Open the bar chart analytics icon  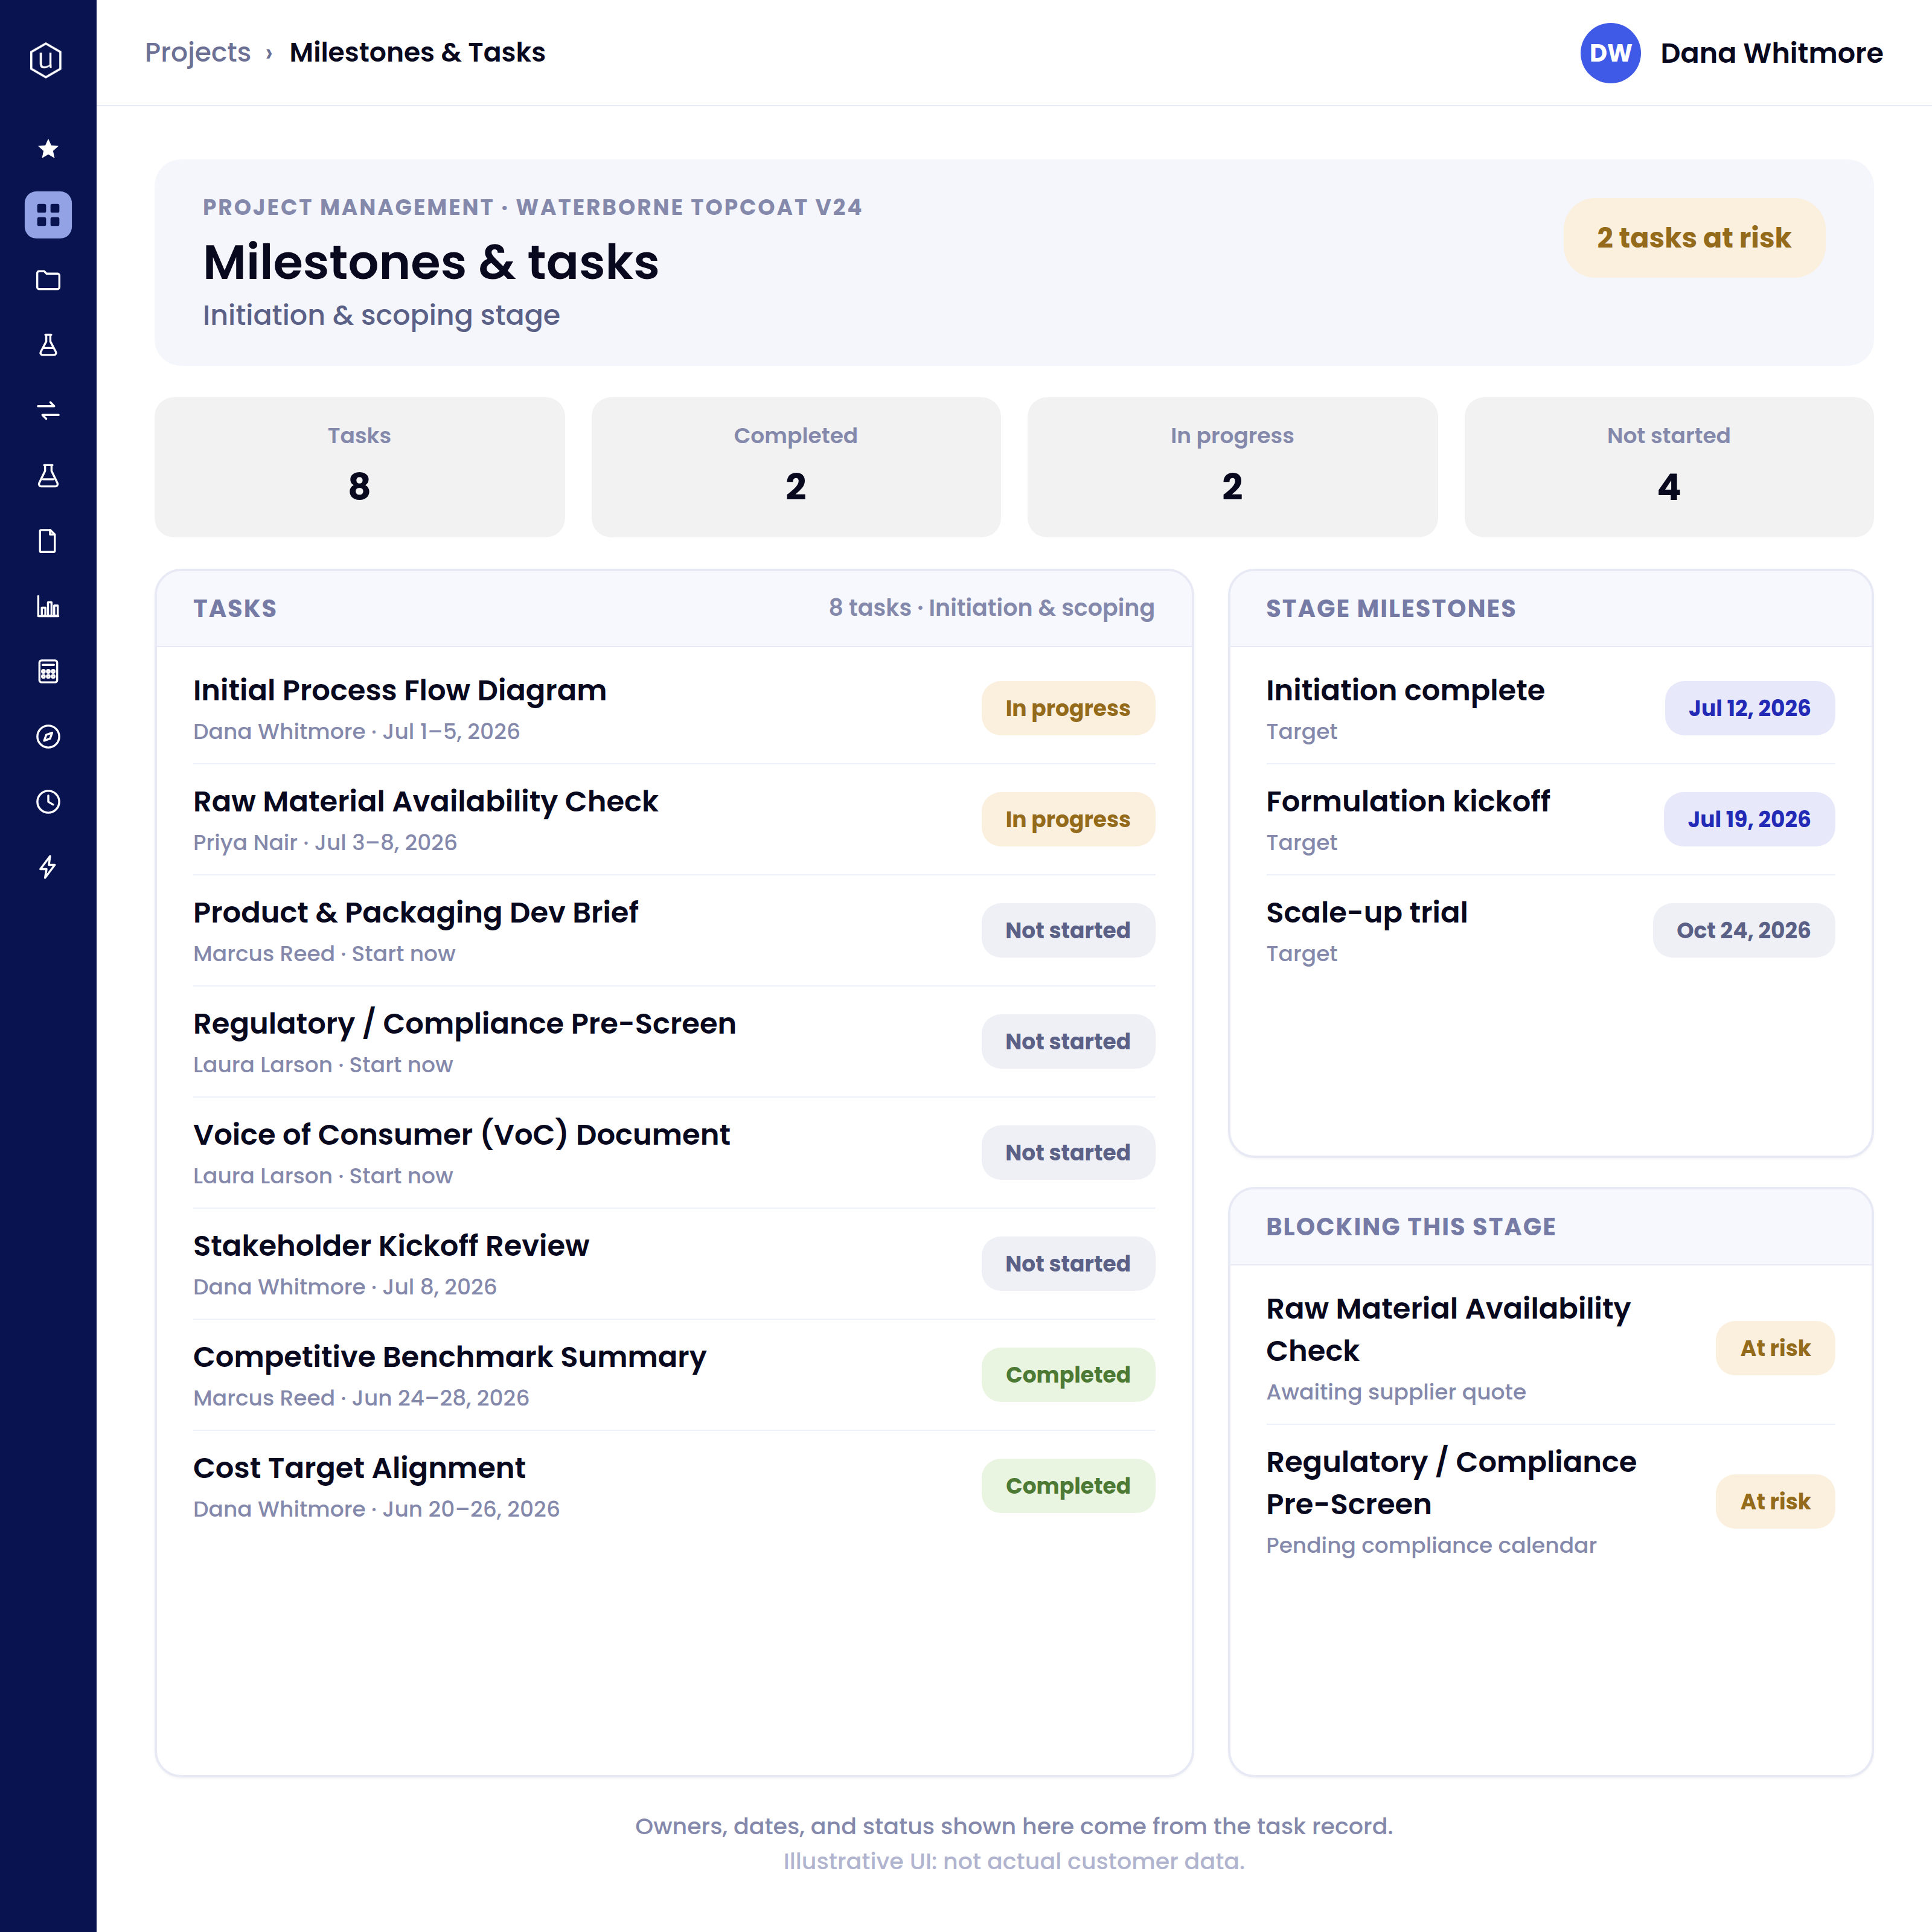pos(48,606)
